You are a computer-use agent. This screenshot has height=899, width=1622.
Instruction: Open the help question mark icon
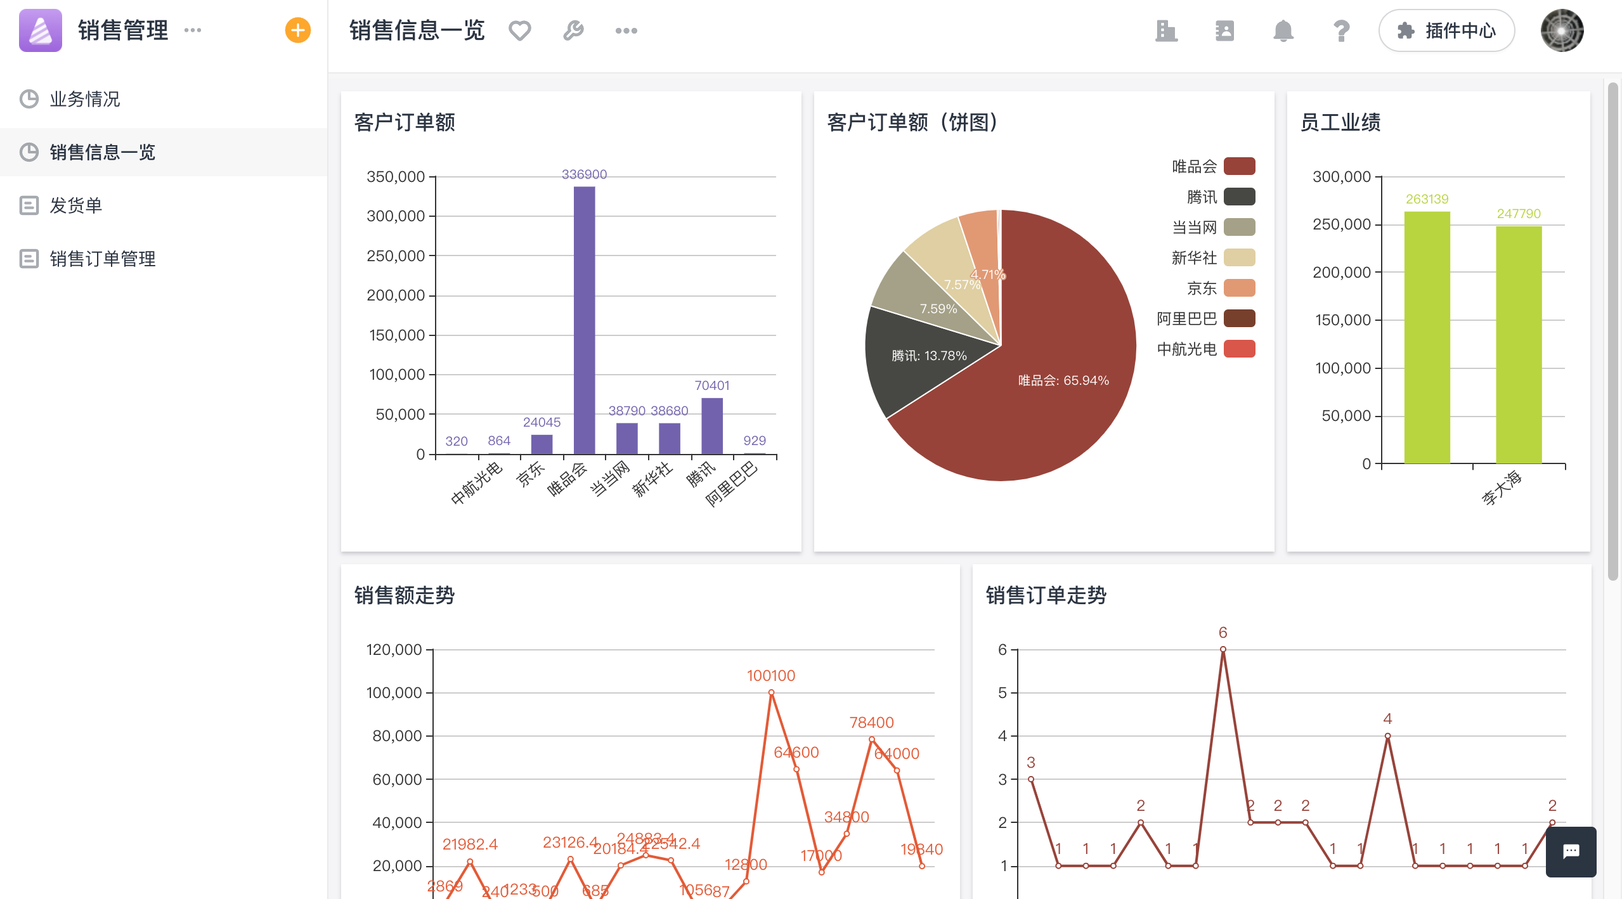(x=1341, y=30)
